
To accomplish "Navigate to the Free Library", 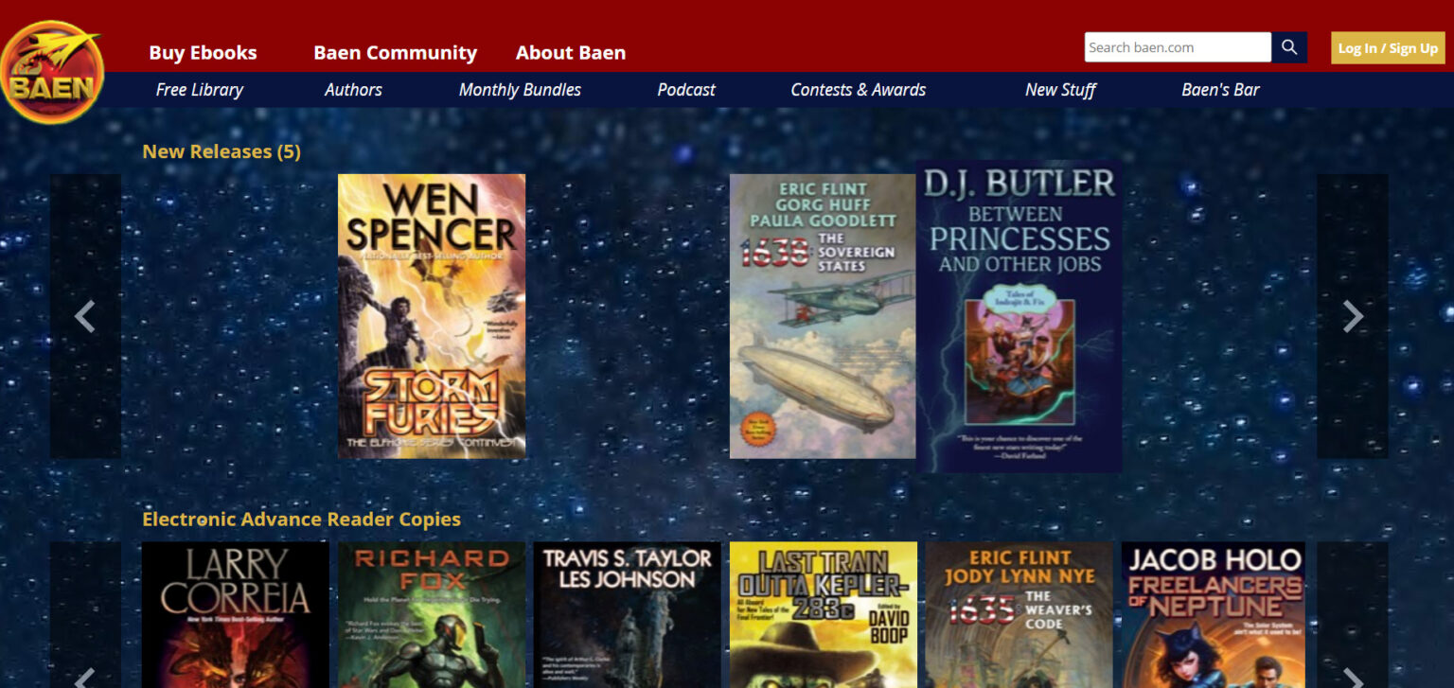I will point(199,90).
